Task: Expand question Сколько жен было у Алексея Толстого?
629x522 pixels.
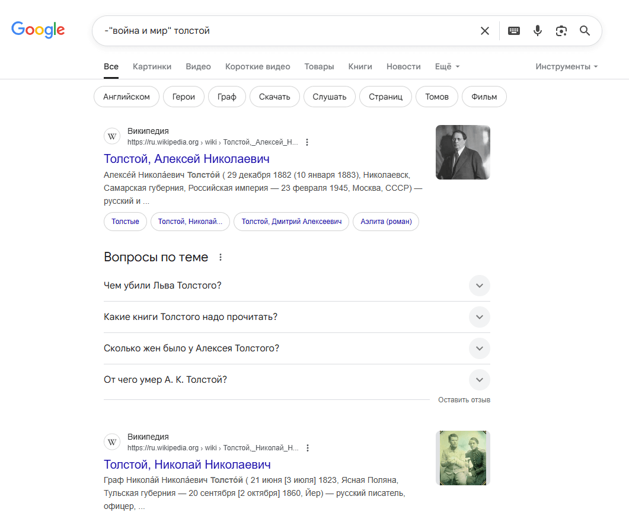Action: pyautogui.click(x=297, y=348)
